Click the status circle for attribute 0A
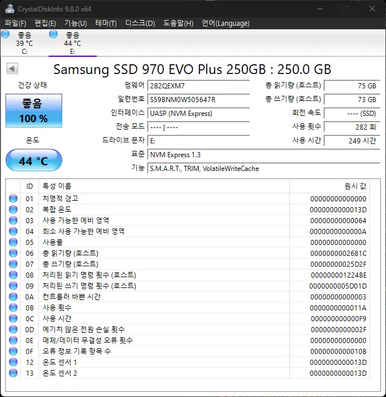This screenshot has width=386, height=397. pos(13,297)
